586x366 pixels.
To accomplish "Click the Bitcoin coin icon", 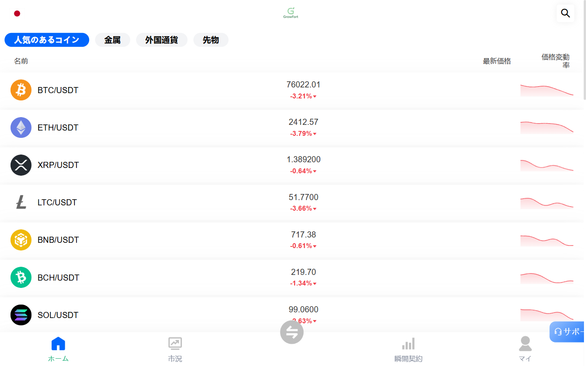I will (21, 90).
